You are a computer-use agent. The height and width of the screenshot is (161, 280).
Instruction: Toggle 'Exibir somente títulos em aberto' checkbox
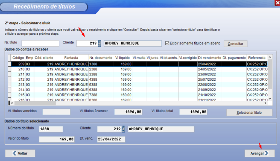168,43
